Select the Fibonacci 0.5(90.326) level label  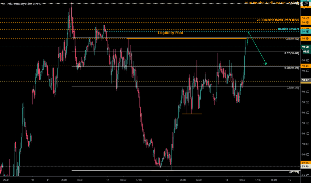pyautogui.click(x=293, y=88)
